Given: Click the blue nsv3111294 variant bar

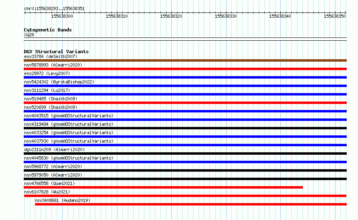Looking at the screenshot, I should pos(185,94).
